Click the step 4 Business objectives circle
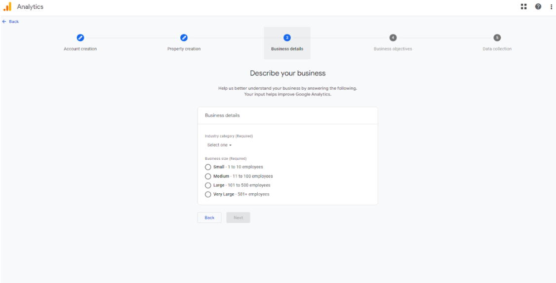Viewport: 556px width, 283px height. coord(393,38)
